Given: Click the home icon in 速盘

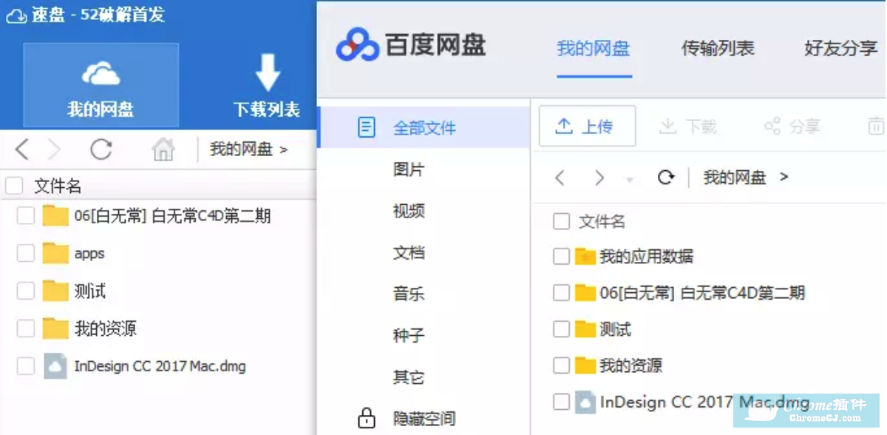Looking at the screenshot, I should [163, 150].
